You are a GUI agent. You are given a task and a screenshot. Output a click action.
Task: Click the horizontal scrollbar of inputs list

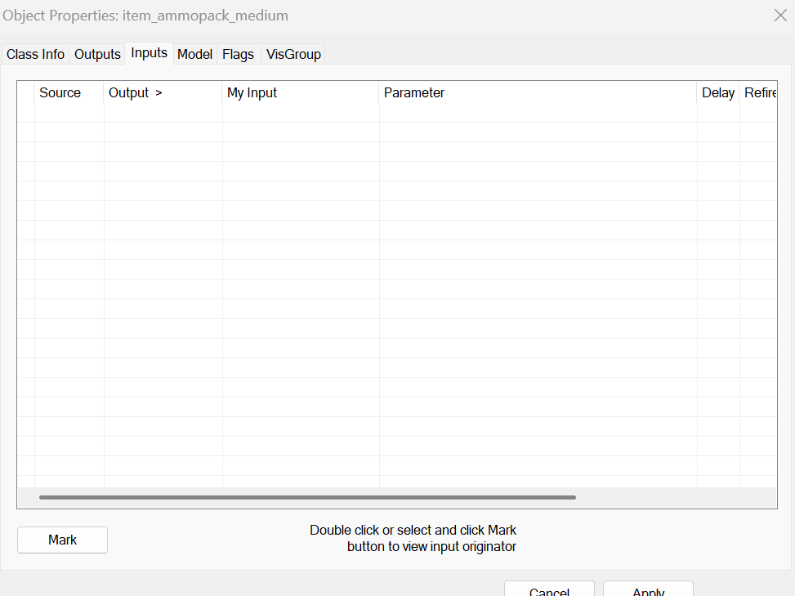point(307,497)
